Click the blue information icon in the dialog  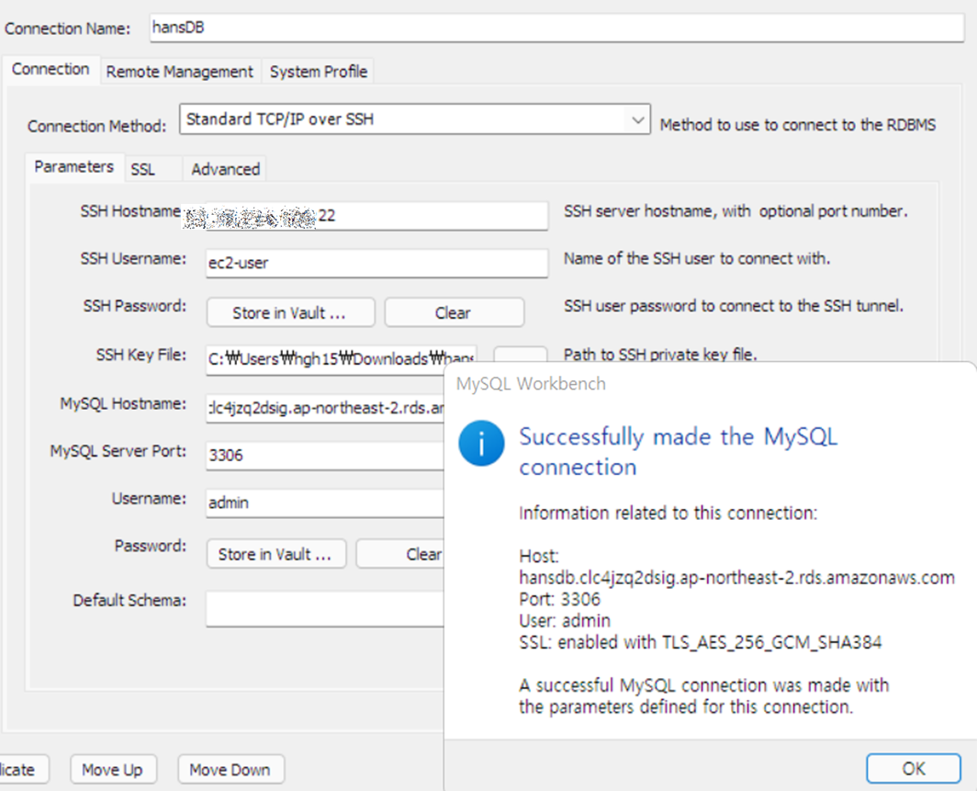click(x=481, y=443)
